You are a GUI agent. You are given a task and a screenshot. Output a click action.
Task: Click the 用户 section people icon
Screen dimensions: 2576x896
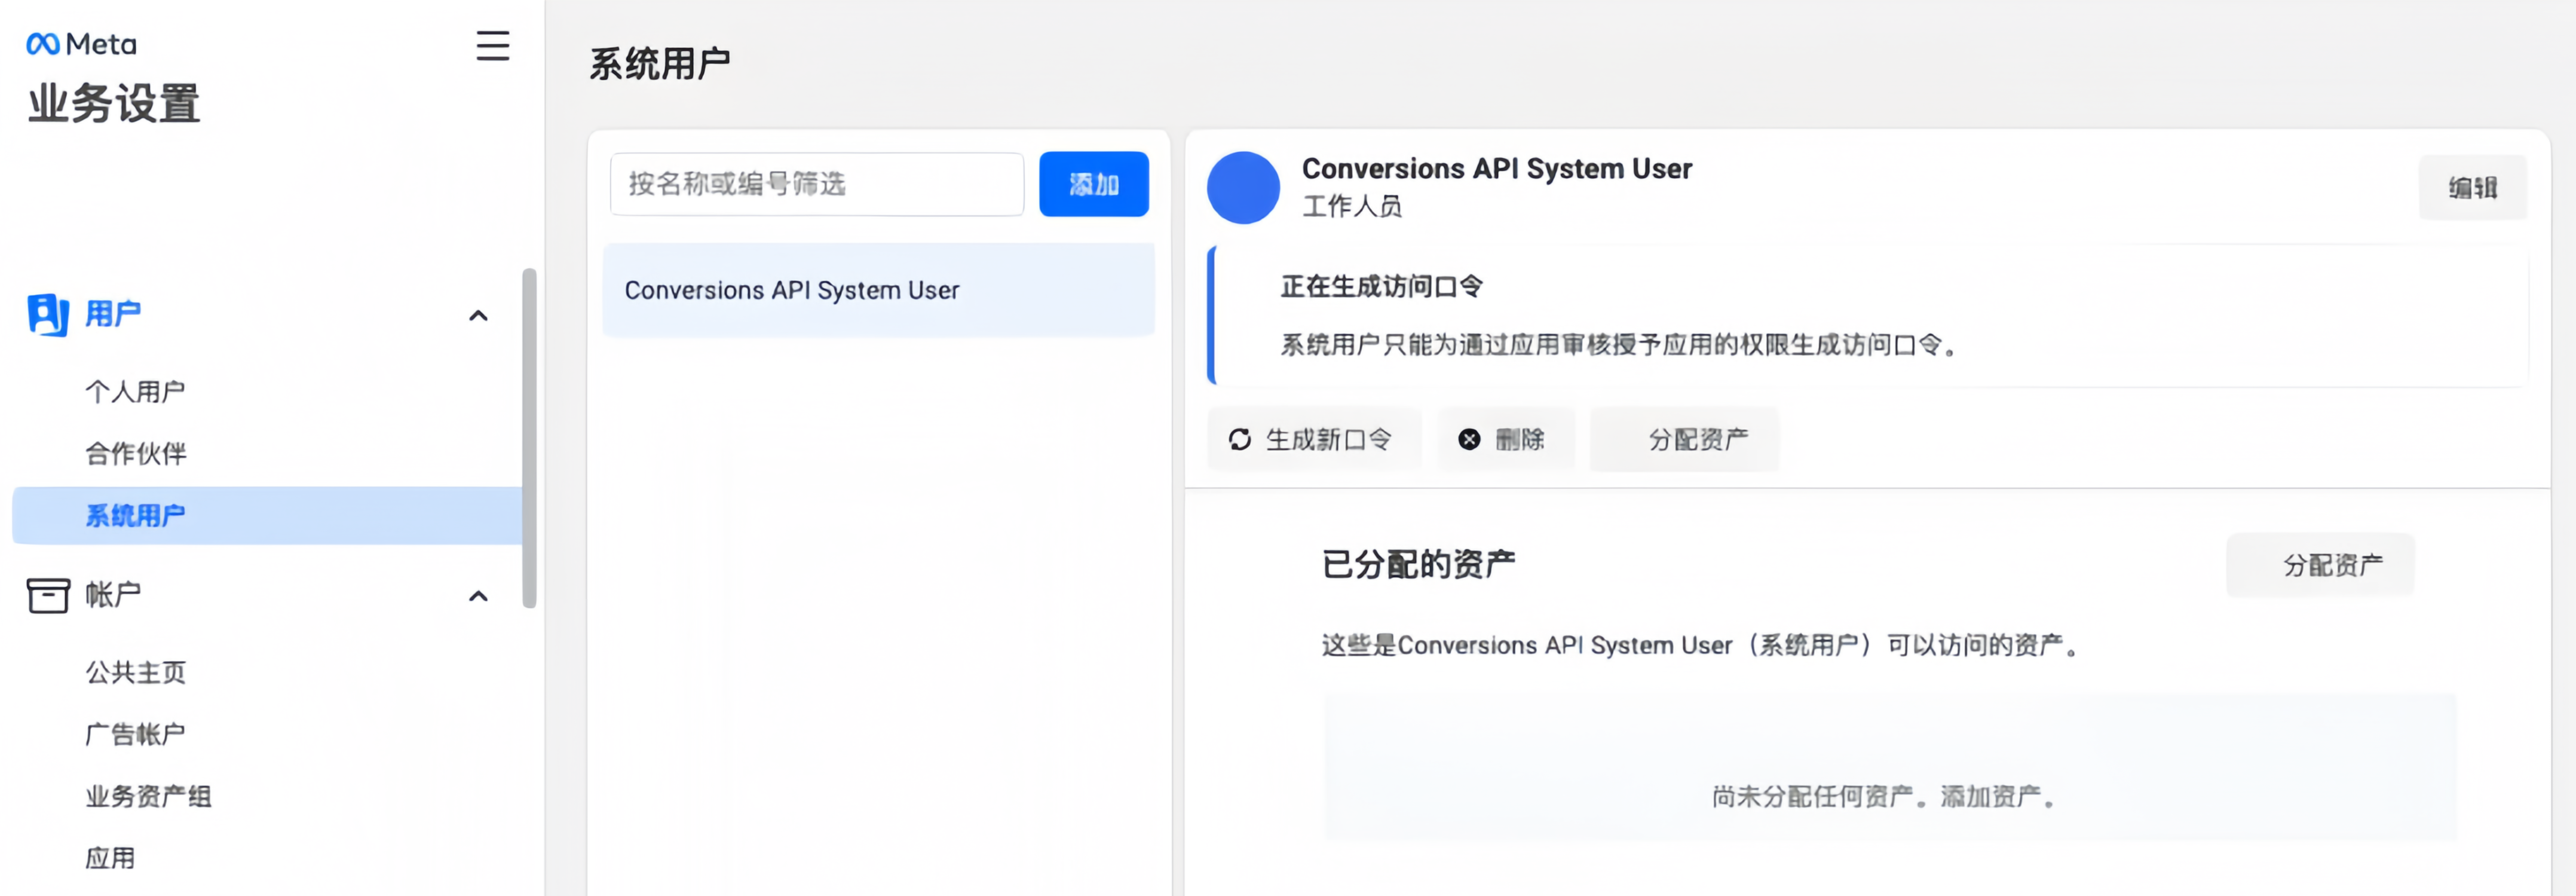click(x=48, y=315)
